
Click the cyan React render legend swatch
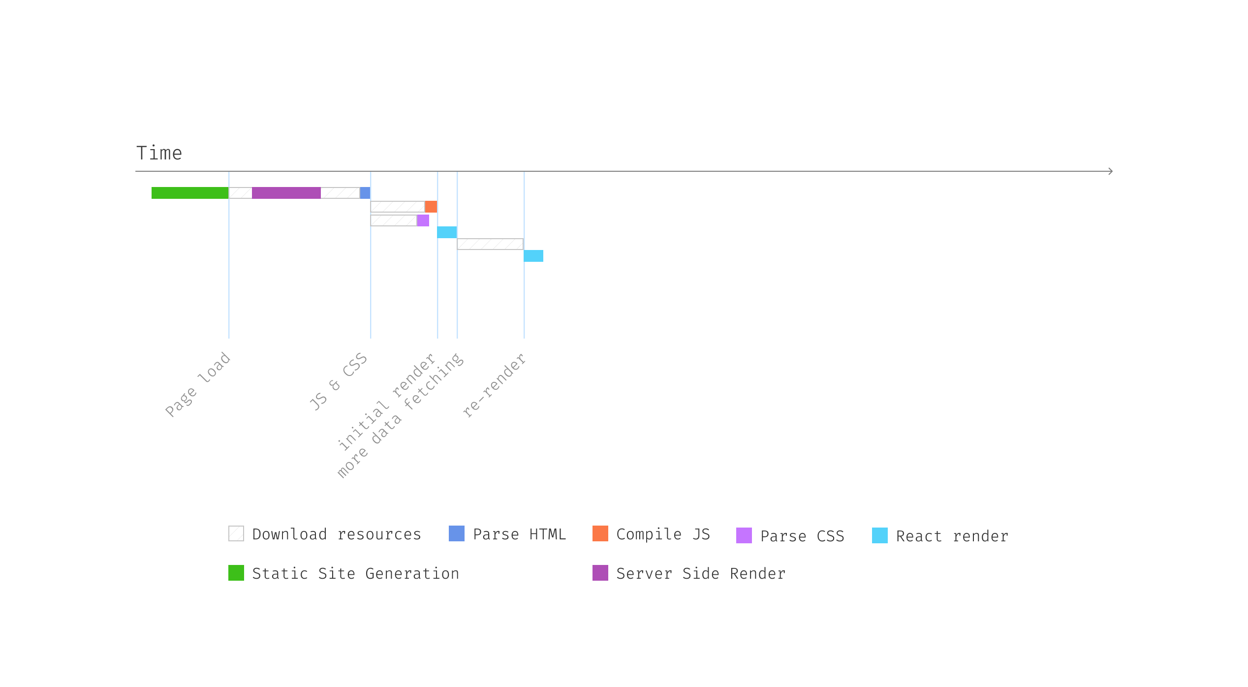pos(879,535)
